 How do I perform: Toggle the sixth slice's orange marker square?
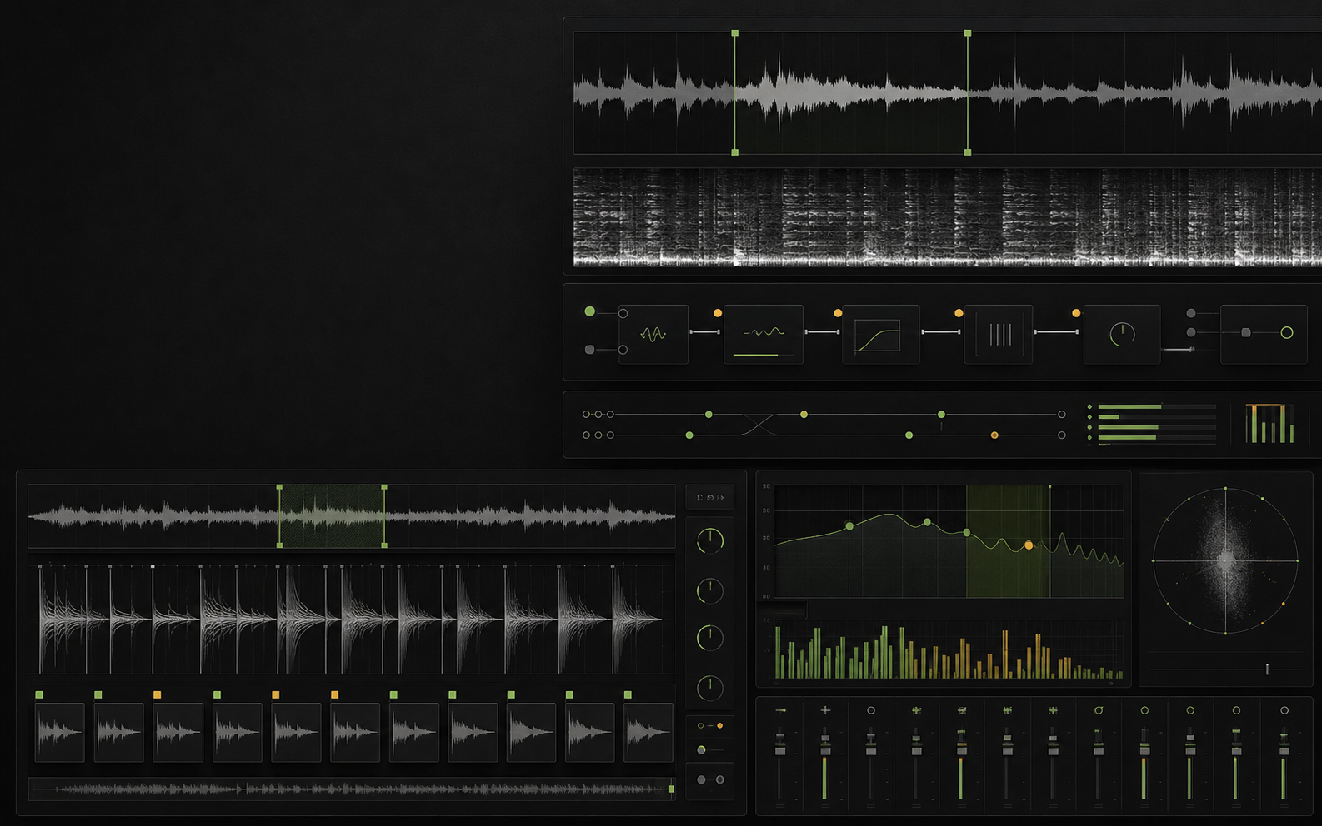tap(334, 694)
